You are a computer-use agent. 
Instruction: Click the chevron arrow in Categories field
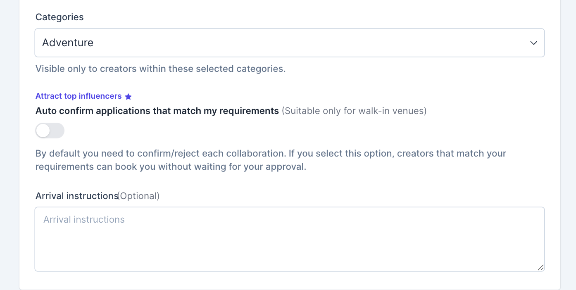pyautogui.click(x=533, y=43)
